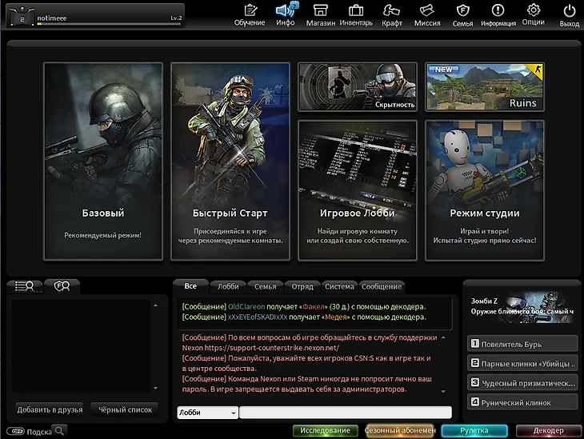Open the Обучение tutorial icon
This screenshot has height=439, width=584.
[250, 14]
